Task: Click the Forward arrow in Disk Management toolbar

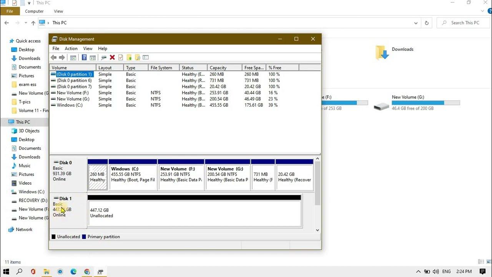Action: [x=62, y=57]
